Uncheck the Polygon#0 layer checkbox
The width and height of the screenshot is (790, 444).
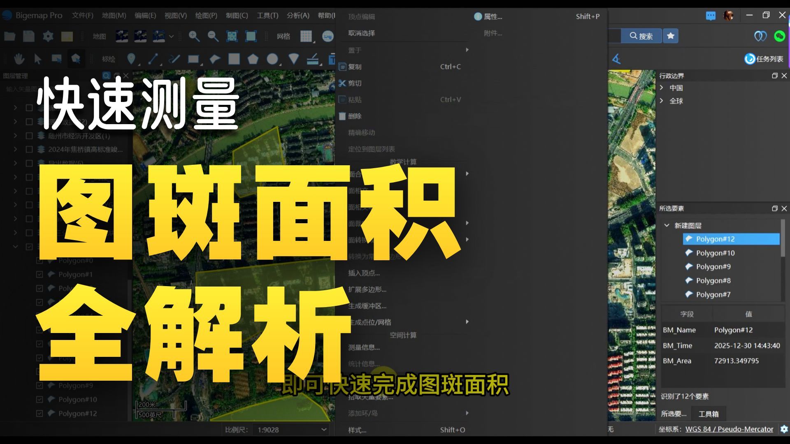click(x=39, y=261)
